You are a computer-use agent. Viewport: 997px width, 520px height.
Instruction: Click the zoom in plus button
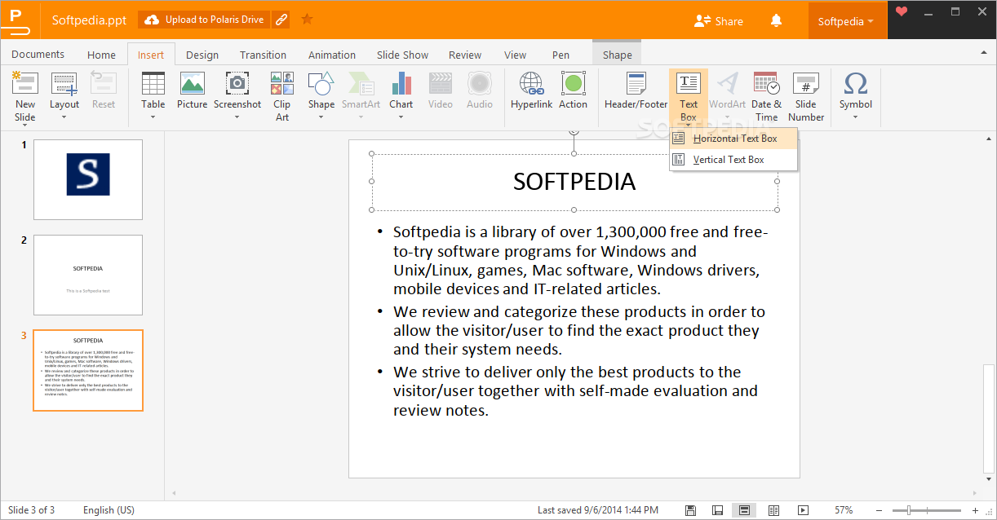pyautogui.click(x=975, y=510)
